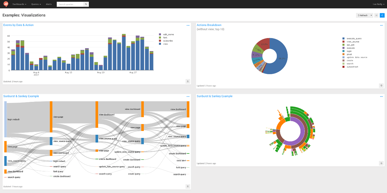Toggle the subscribe series in the legend
The width and height of the screenshot is (387, 193).
click(168, 41)
